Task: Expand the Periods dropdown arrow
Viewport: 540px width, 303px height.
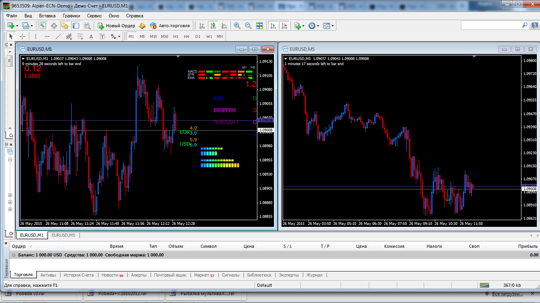Action: (318, 26)
